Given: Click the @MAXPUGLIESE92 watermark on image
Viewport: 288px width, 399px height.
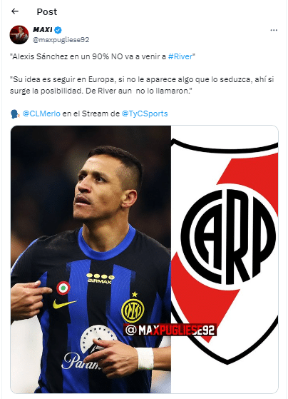Looking at the screenshot, I should coord(170,330).
